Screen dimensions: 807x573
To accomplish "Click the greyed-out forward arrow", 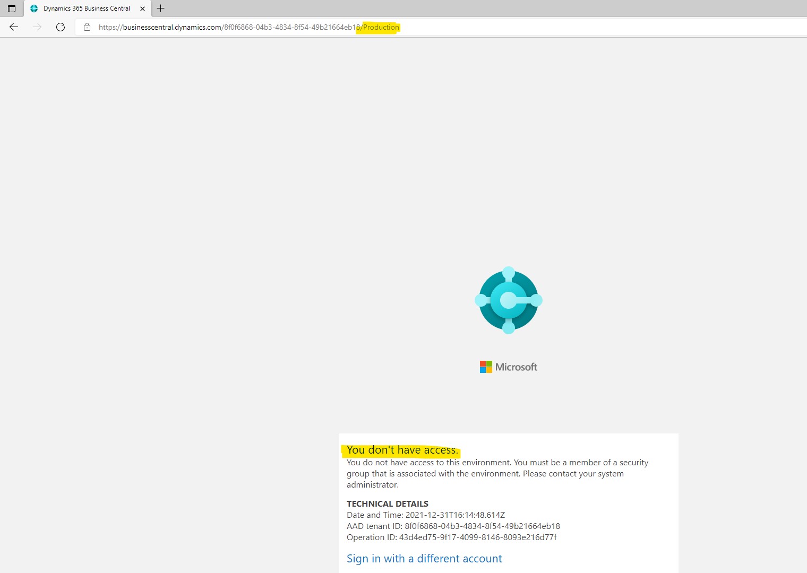I will tap(37, 27).
